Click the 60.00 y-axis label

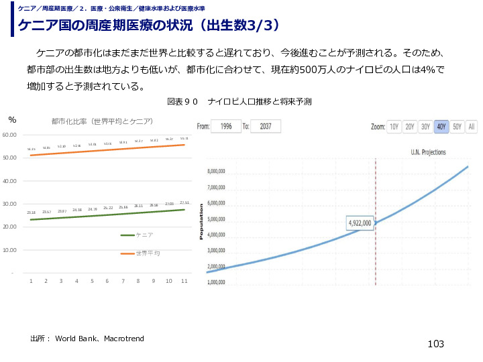(9, 135)
